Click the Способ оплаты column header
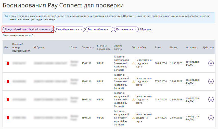218x129 pixels. pos(118,47)
